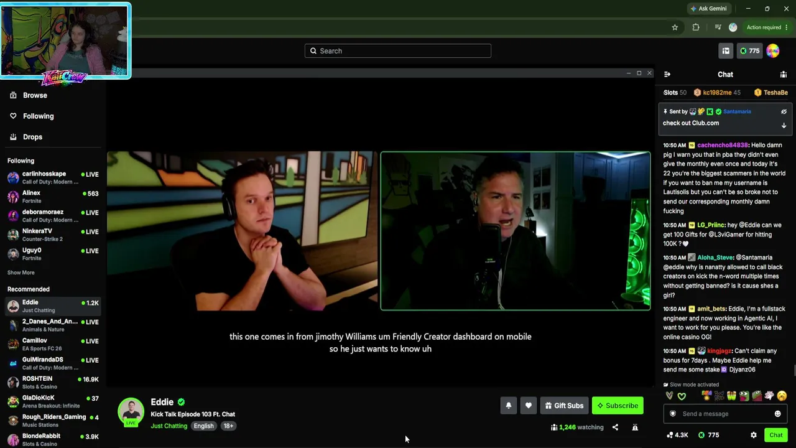Insert the green W emote
796x448 pixels.
(x=731, y=396)
